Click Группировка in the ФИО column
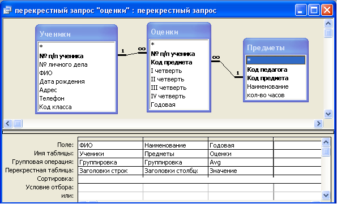337x204 pixels. (110, 162)
